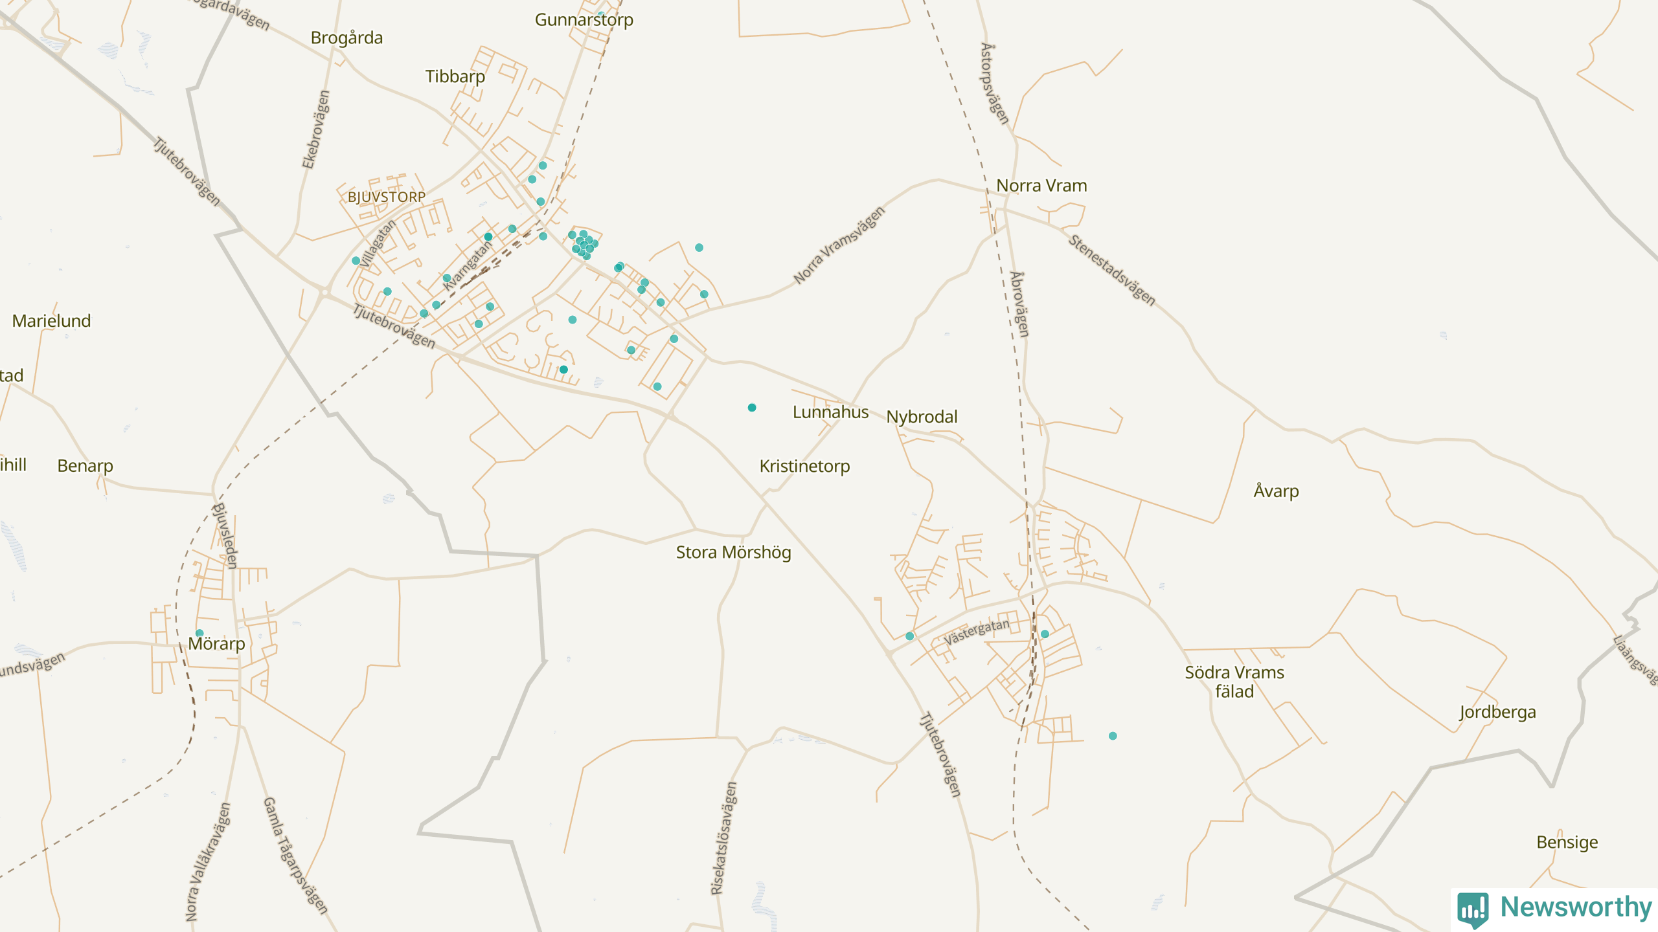Select marker east of railway near Västergatan
The height and width of the screenshot is (932, 1658).
click(x=1045, y=634)
